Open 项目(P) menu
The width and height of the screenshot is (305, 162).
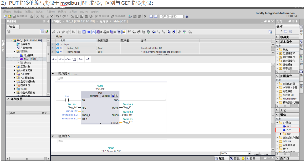(x=7, y=12)
